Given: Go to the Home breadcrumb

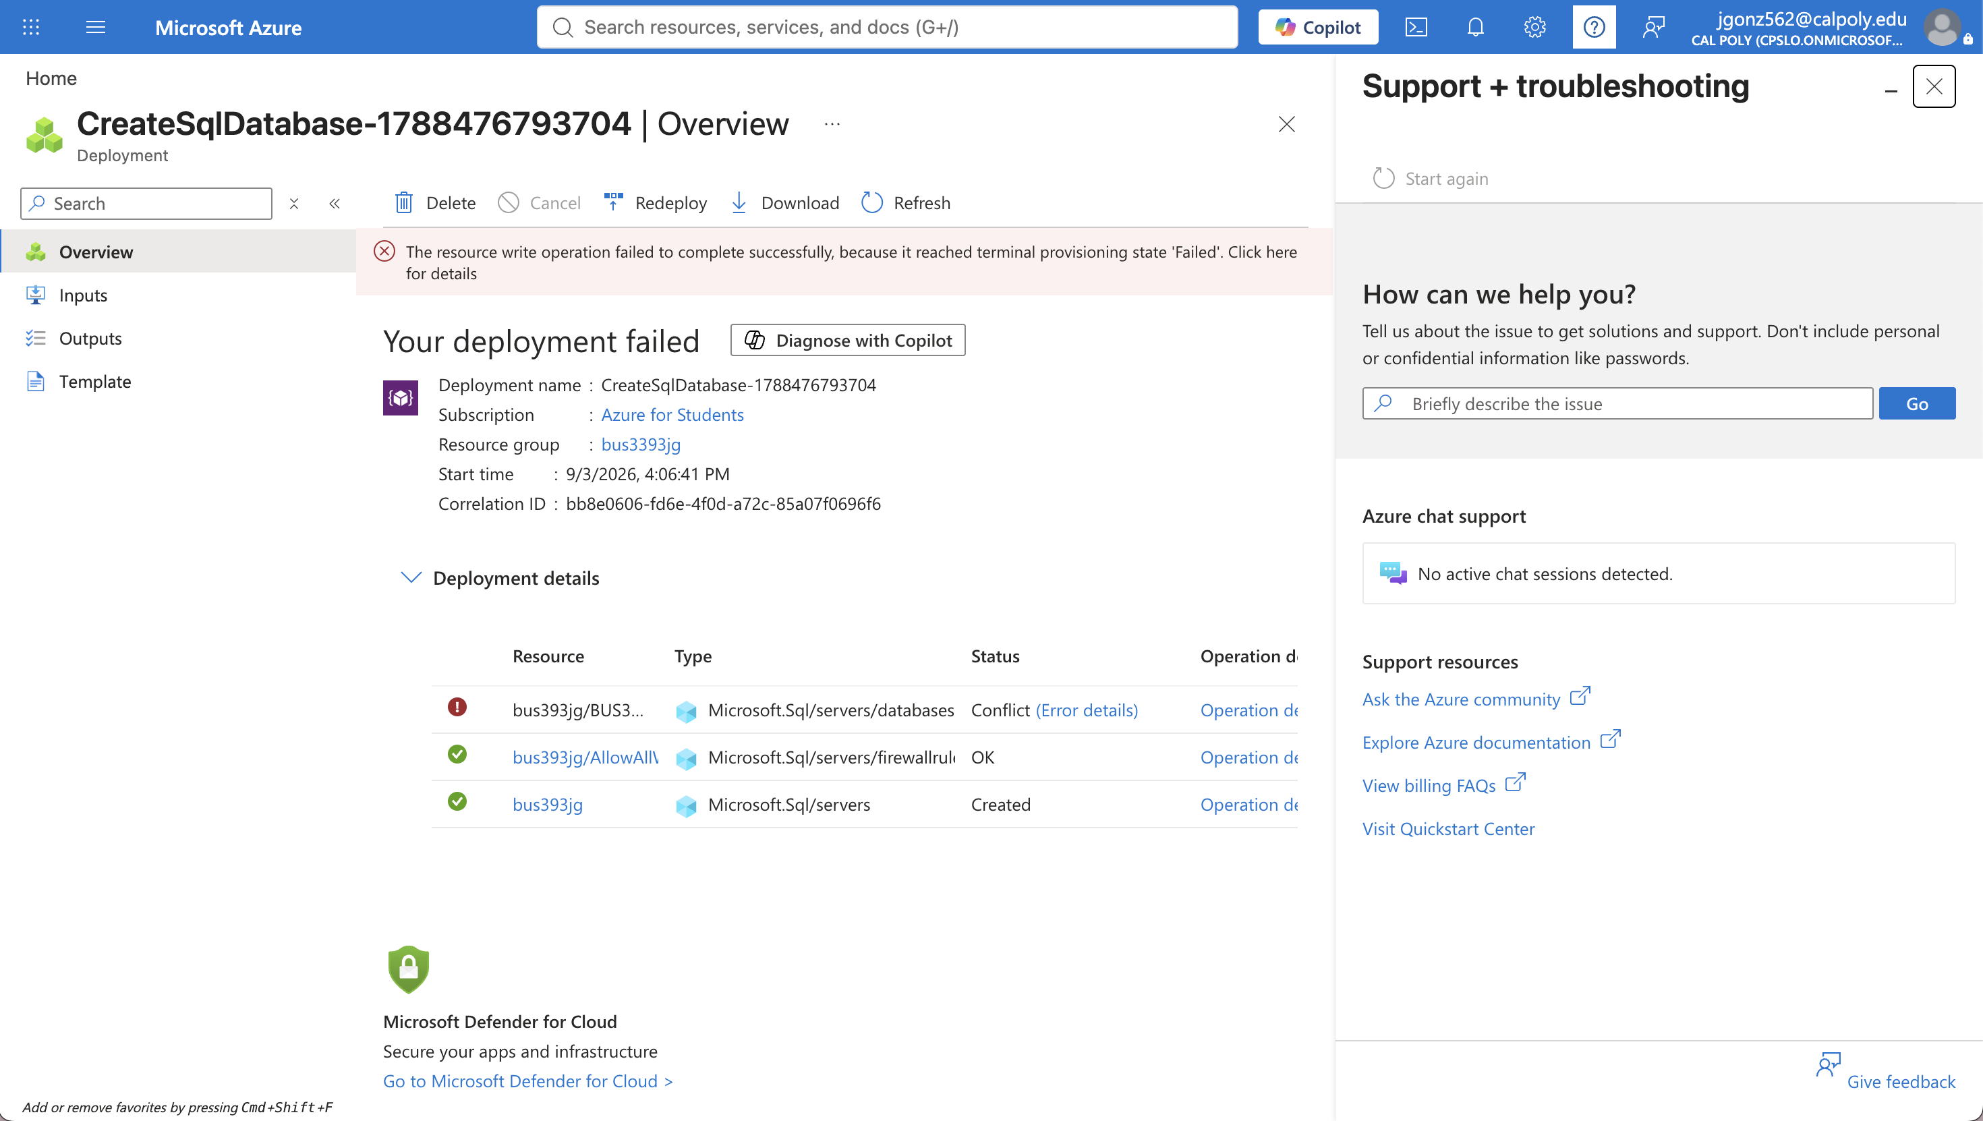Looking at the screenshot, I should tap(51, 78).
